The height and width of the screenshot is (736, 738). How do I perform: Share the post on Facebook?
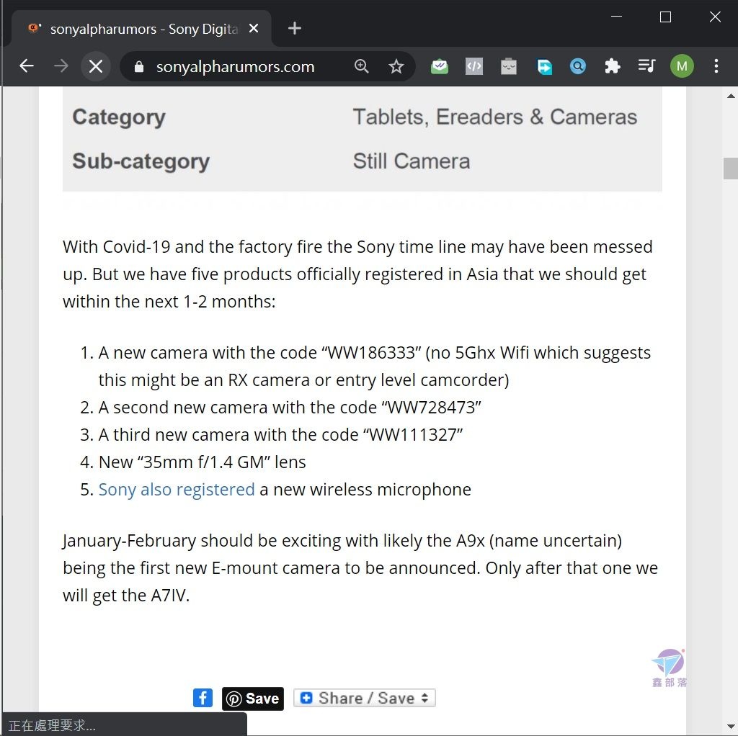[x=203, y=698]
